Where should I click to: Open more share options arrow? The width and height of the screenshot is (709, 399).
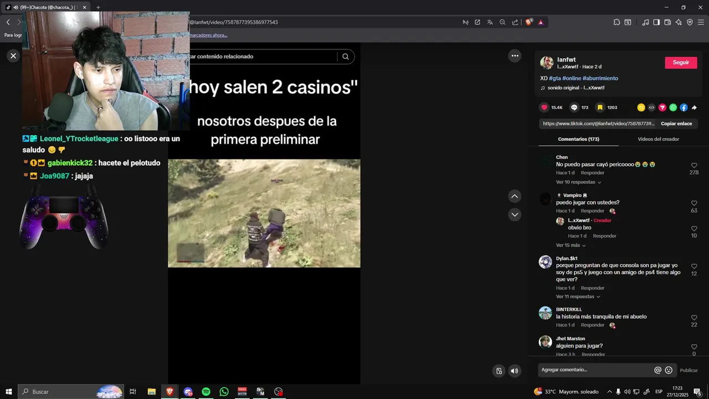click(x=694, y=108)
